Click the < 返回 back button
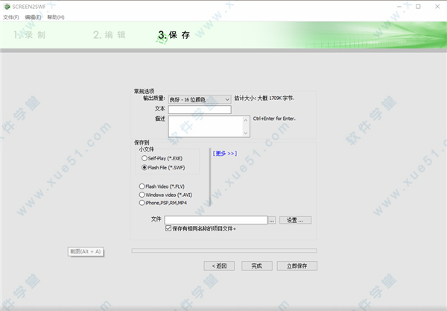 click(220, 266)
